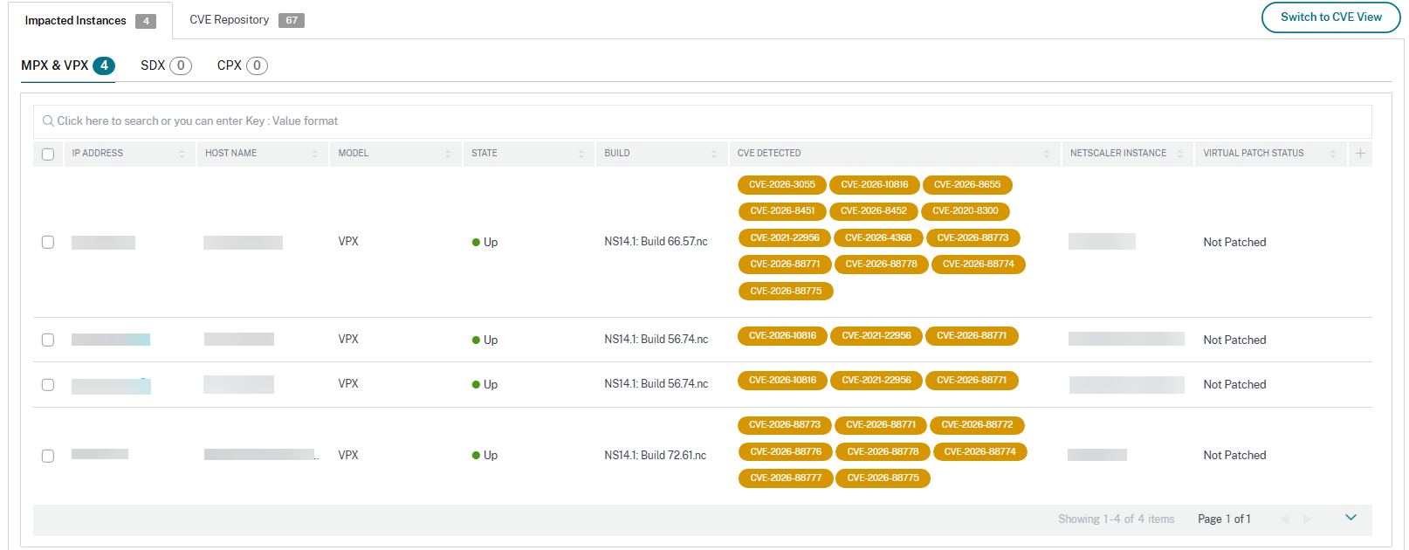Sort by the HOST NAME column arrows

pyautogui.click(x=315, y=154)
